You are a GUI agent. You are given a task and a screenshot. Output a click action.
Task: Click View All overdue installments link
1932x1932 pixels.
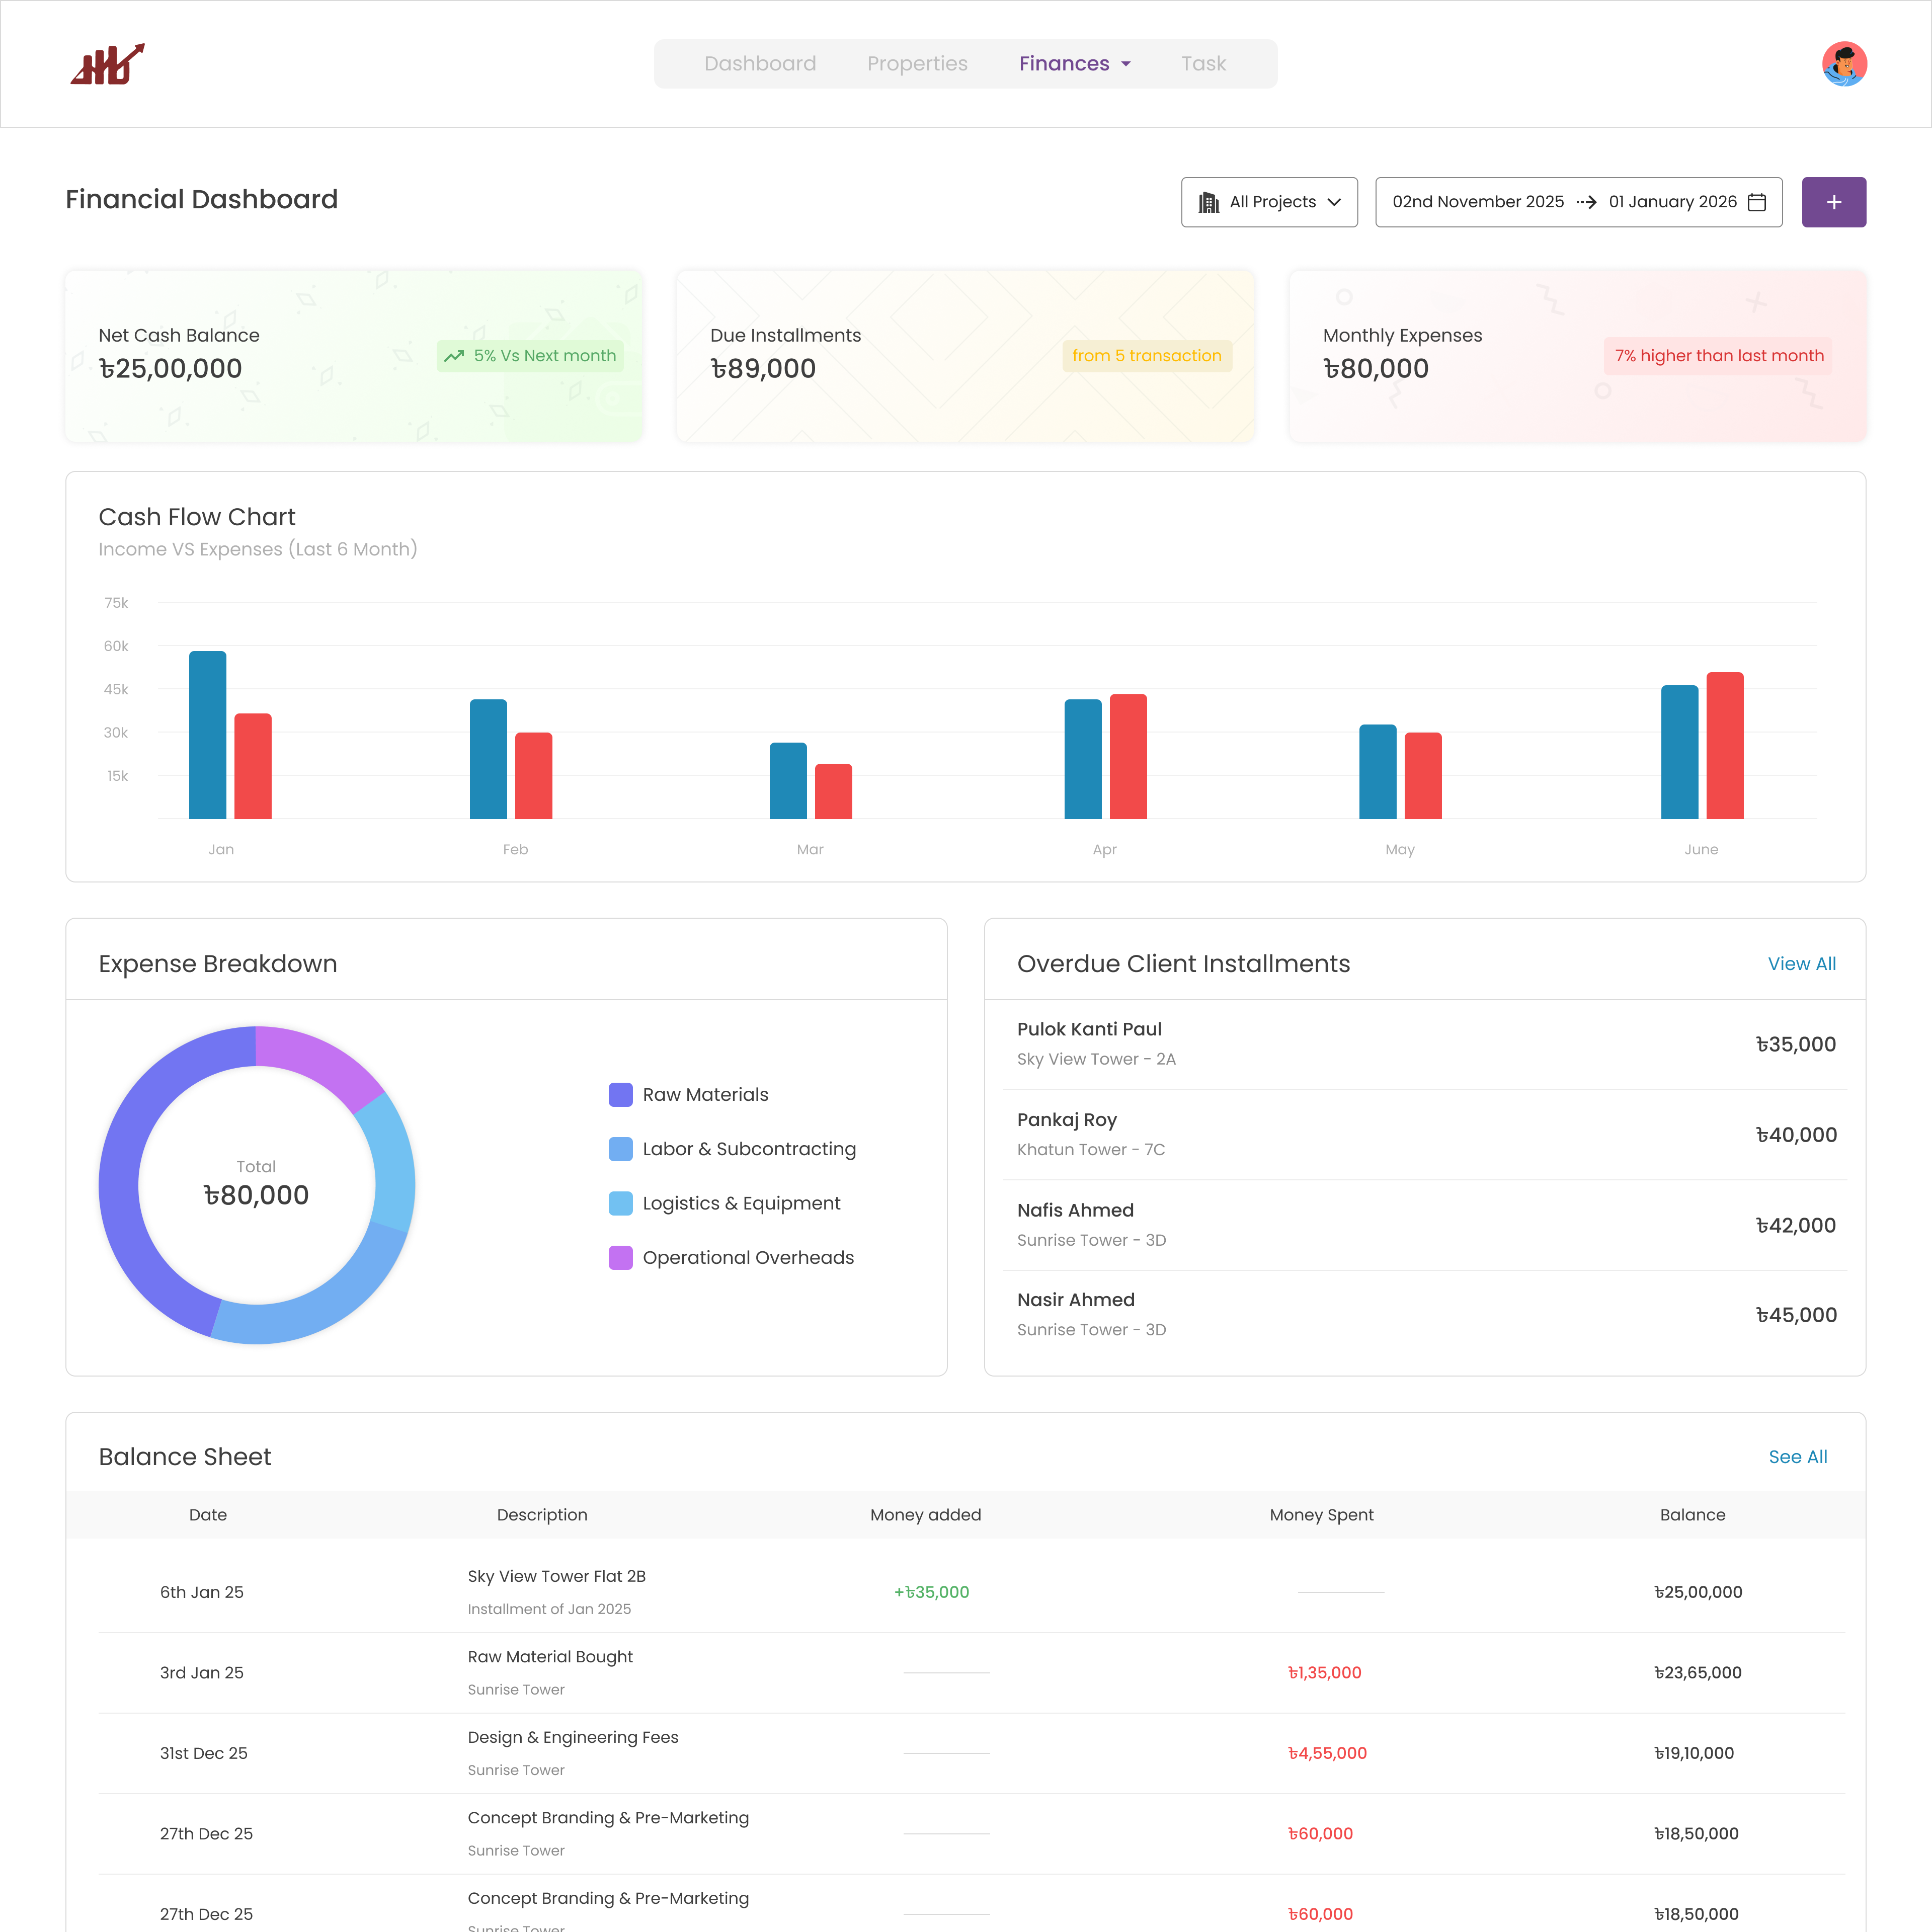(x=1801, y=964)
